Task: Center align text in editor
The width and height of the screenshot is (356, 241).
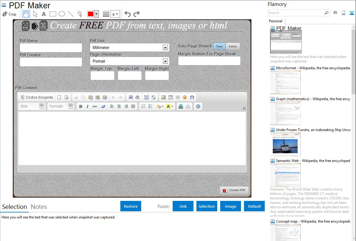Action: pos(119,106)
